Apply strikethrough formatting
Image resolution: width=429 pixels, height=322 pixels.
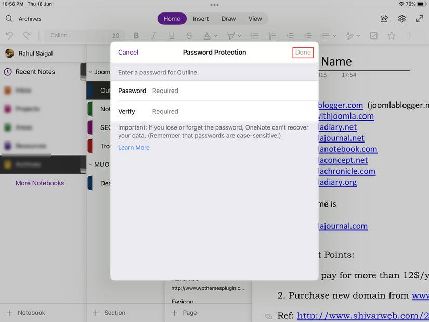190,35
